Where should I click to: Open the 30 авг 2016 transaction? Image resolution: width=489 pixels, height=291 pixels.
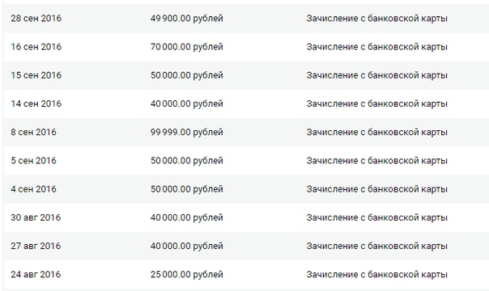[x=246, y=217]
